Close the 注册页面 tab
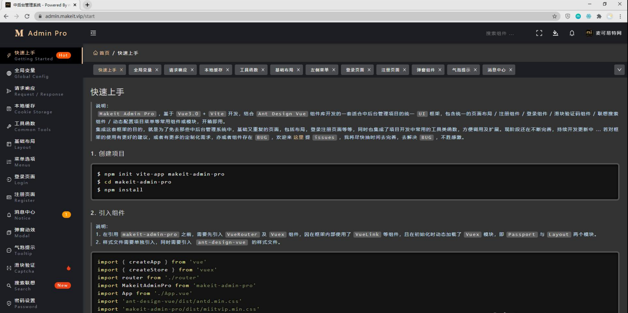The height and width of the screenshot is (313, 628). (x=404, y=70)
